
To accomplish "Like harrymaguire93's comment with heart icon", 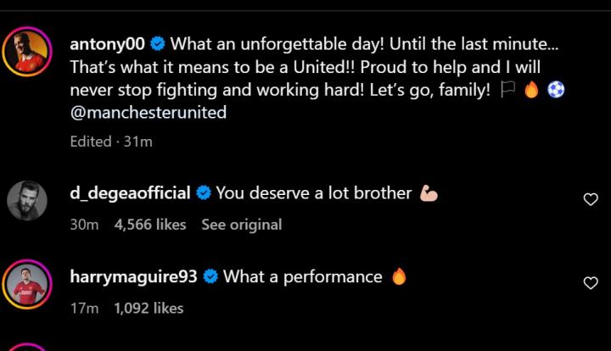I will pyautogui.click(x=591, y=283).
